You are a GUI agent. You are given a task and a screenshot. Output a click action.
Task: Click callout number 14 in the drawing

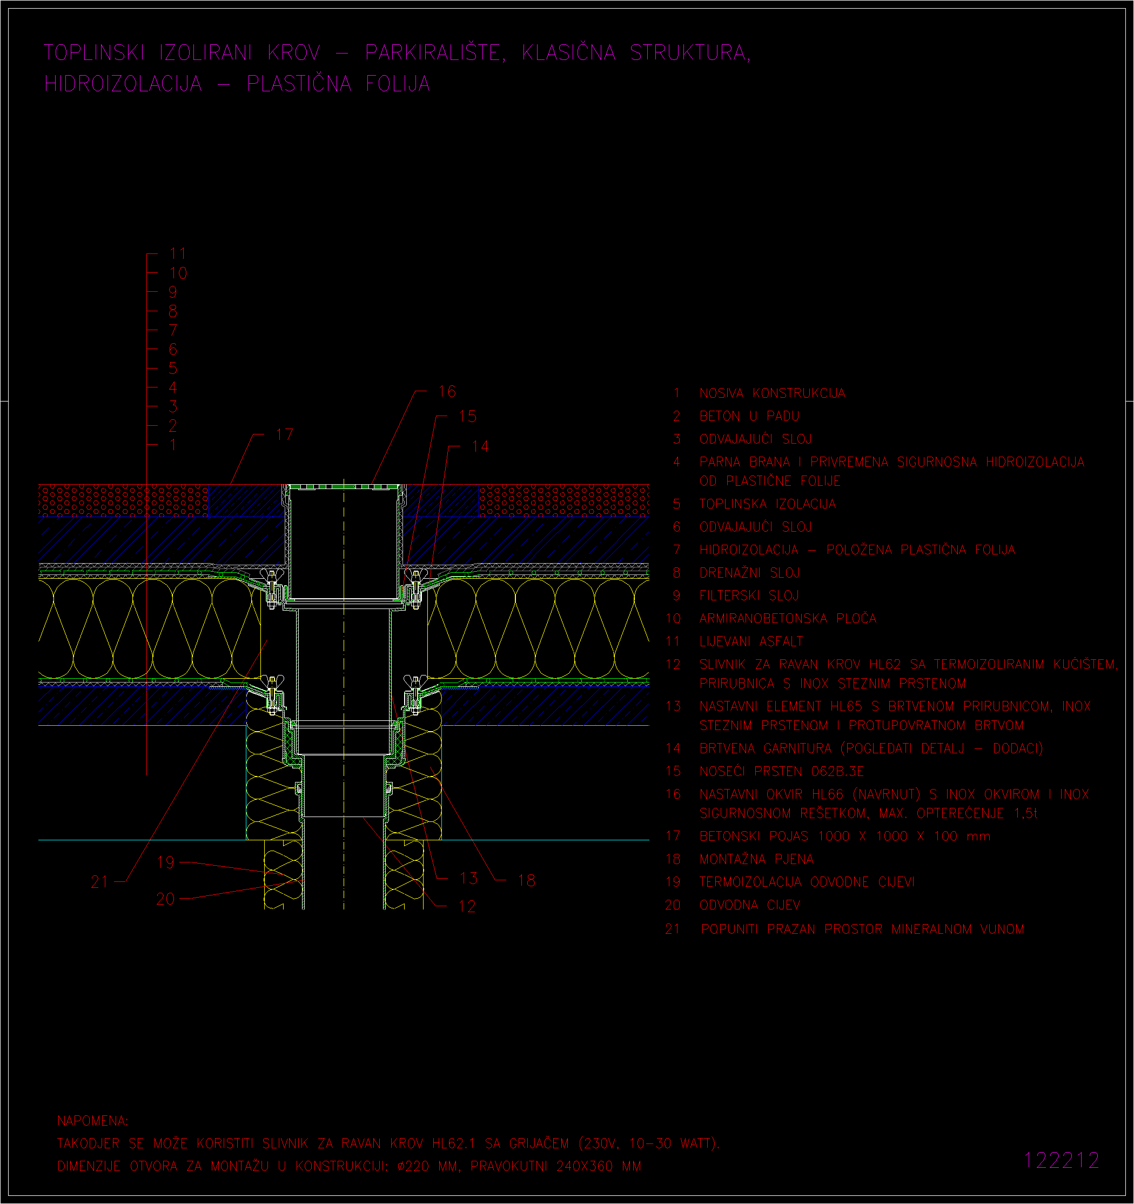click(x=480, y=446)
